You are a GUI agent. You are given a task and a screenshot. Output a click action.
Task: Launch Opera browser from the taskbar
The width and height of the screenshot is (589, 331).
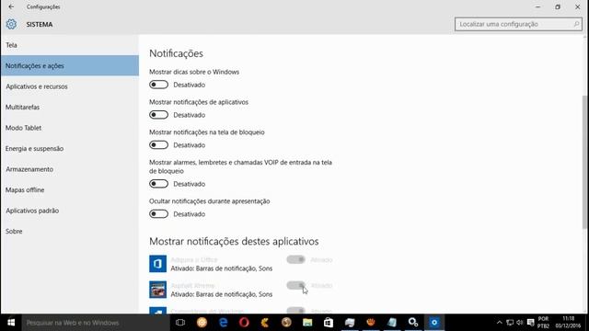[244, 323]
